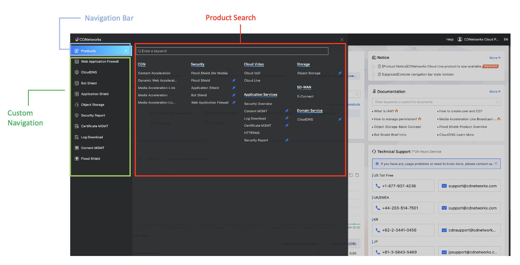Open CloudDNS from the left sidebar
520x265 pixels.
[89, 72]
